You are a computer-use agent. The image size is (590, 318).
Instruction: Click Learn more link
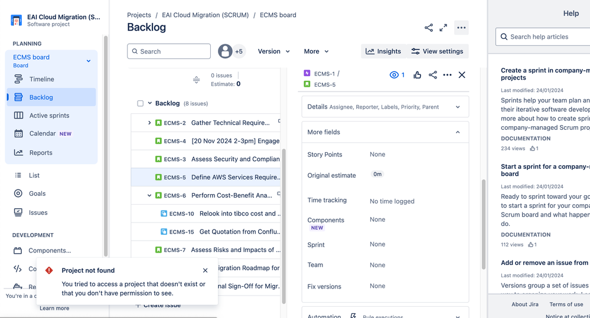(x=54, y=308)
